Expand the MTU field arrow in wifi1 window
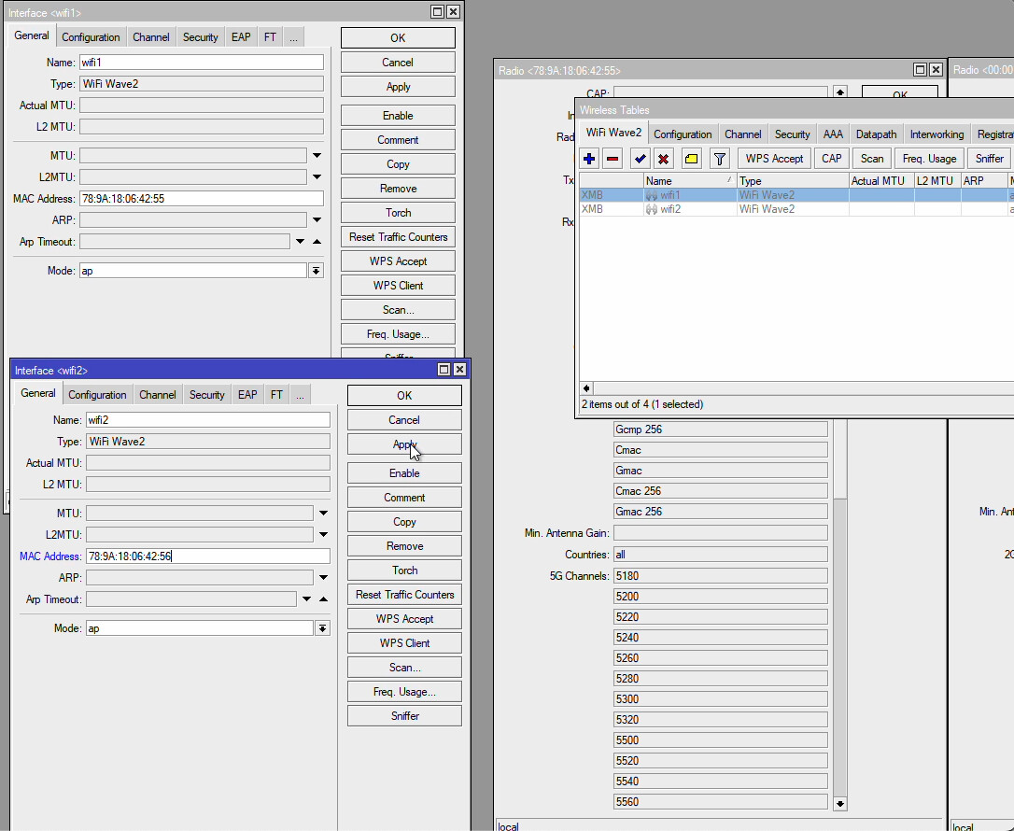This screenshot has width=1014, height=831. pyautogui.click(x=317, y=156)
